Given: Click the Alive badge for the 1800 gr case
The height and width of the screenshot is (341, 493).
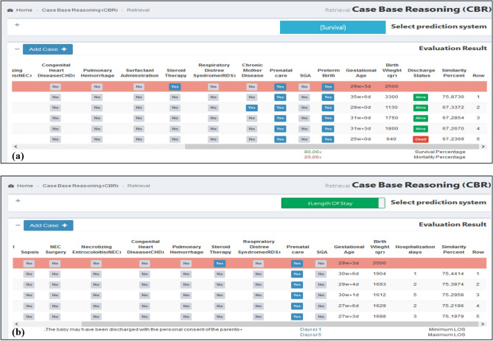Looking at the screenshot, I should [421, 128].
